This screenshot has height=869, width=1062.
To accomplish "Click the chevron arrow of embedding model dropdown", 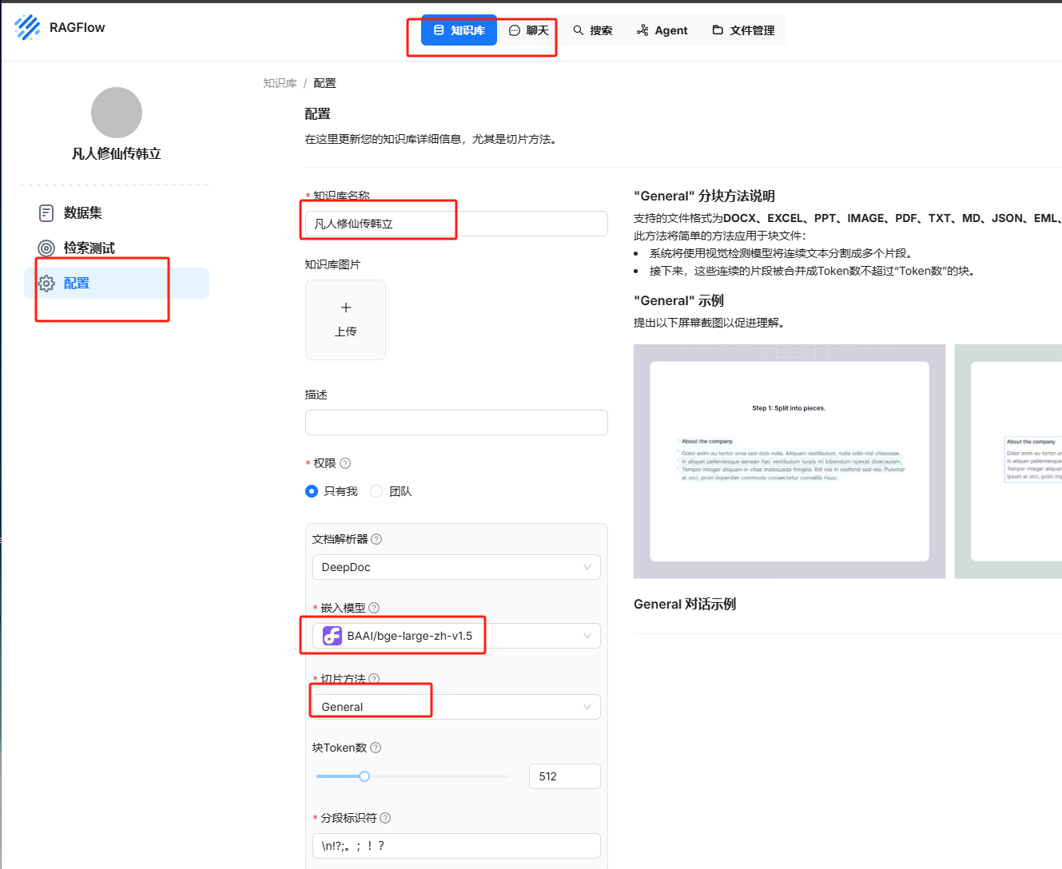I will pyautogui.click(x=587, y=636).
